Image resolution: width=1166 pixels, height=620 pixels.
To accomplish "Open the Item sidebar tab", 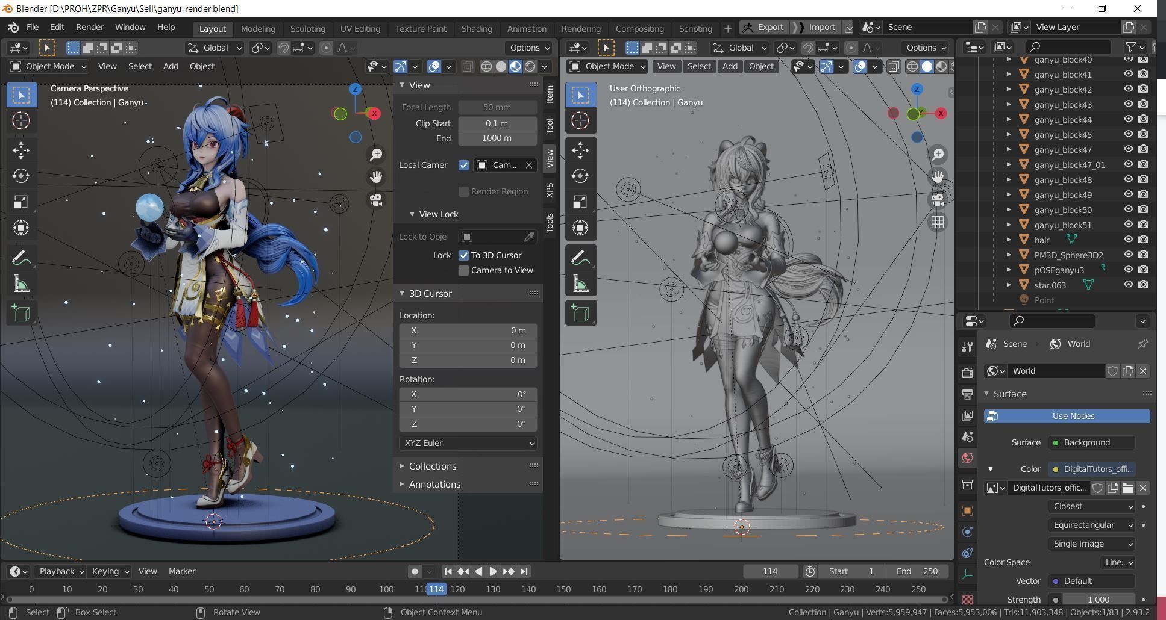I will pyautogui.click(x=550, y=95).
